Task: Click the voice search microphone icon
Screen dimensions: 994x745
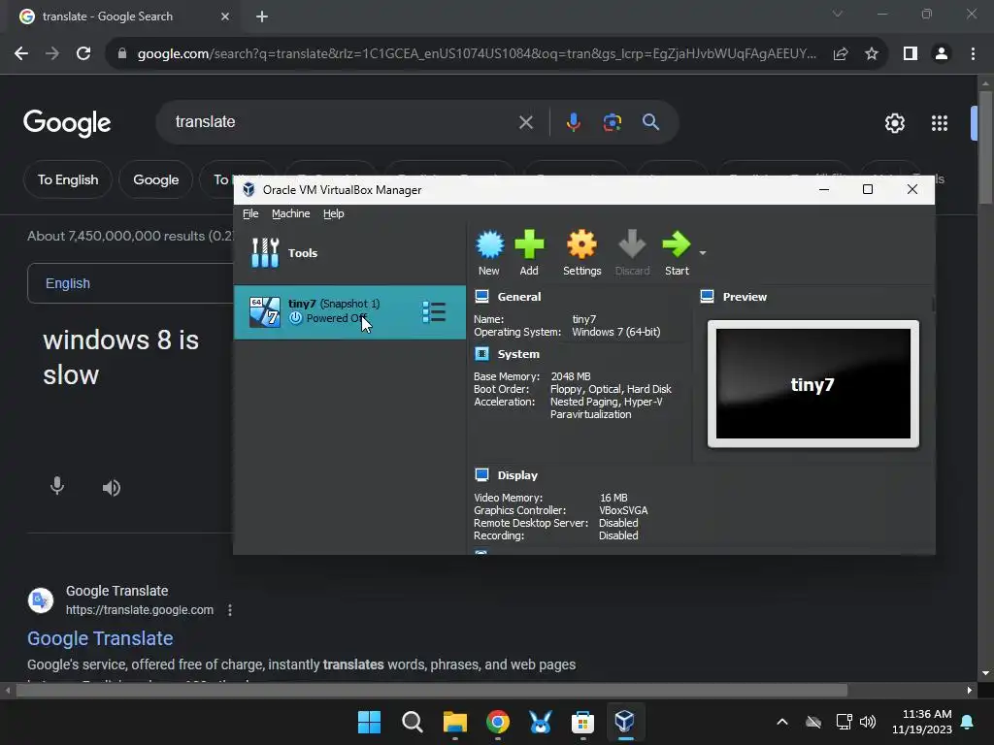Action: point(573,121)
